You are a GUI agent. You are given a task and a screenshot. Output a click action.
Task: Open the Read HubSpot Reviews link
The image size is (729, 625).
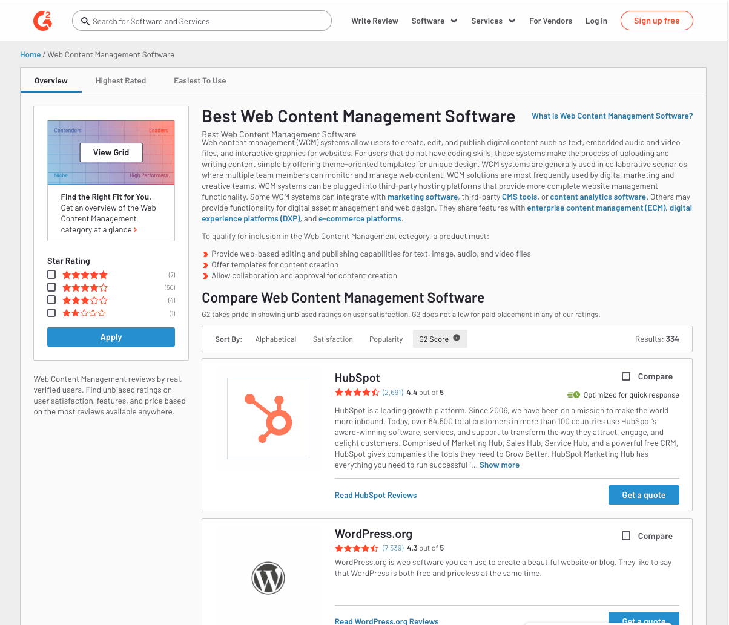[375, 495]
